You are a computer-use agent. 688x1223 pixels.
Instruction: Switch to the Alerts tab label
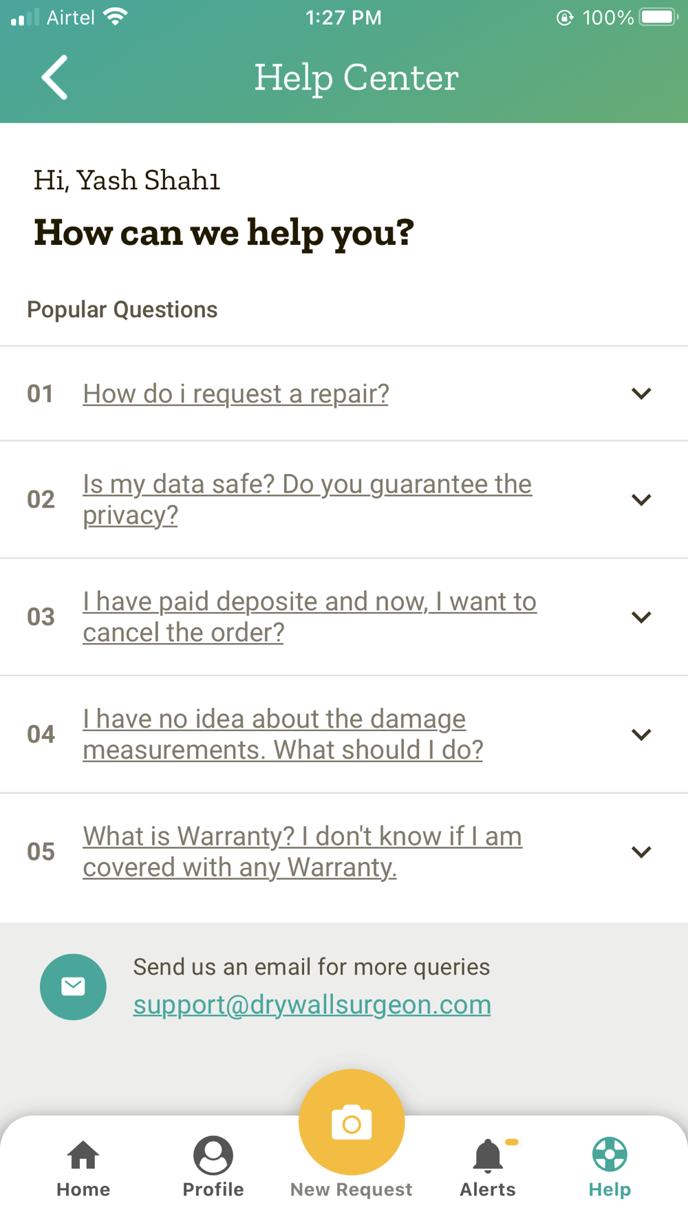488,1189
